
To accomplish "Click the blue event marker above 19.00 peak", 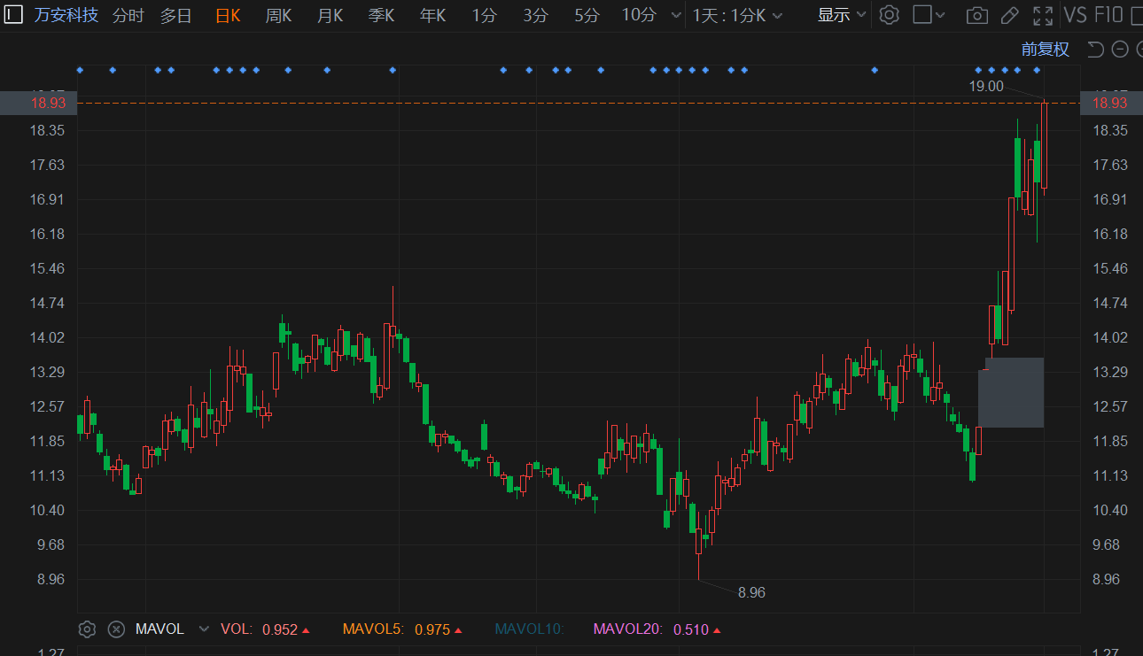I will 1037,70.
